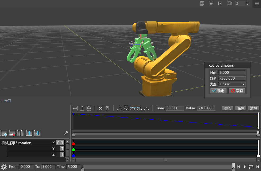The width and height of the screenshot is (261, 171).
Task: Click the 确定 confirm button
Action: click(218, 91)
